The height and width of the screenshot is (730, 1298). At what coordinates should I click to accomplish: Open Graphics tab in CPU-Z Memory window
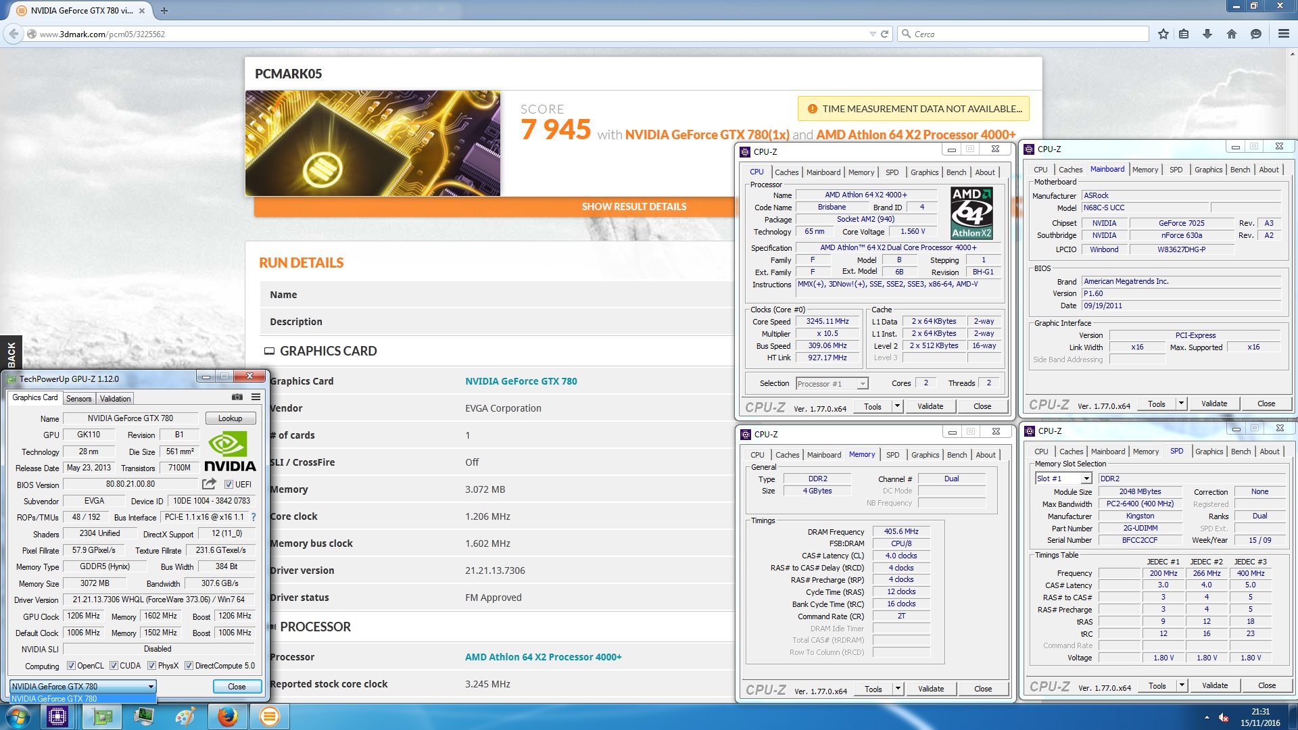click(x=925, y=455)
